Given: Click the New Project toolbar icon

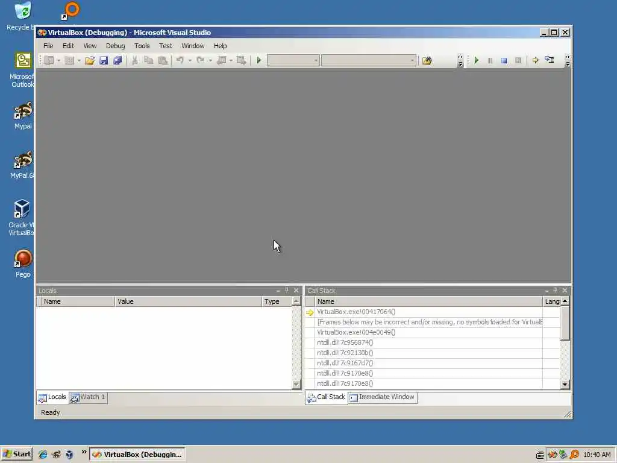Looking at the screenshot, I should 49,61.
